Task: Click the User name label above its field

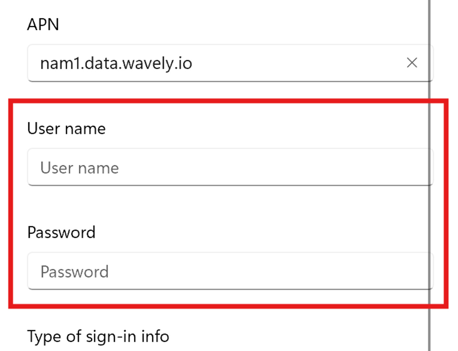Action: coord(66,129)
